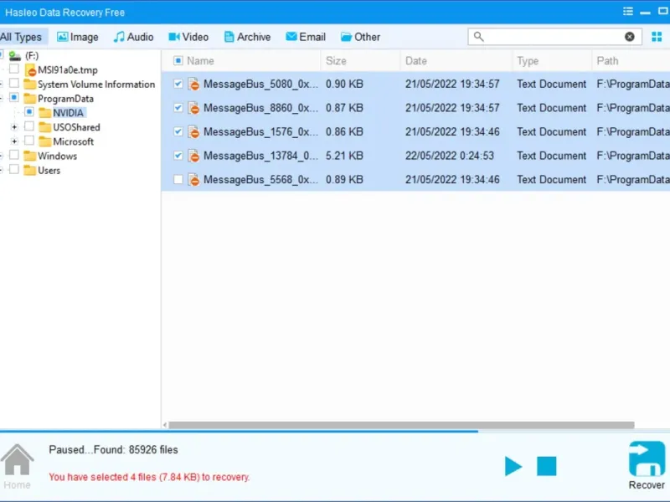Click the horizontal scrollbar thumb
Viewport: 670px width, 502px height.
pyautogui.click(x=401, y=425)
